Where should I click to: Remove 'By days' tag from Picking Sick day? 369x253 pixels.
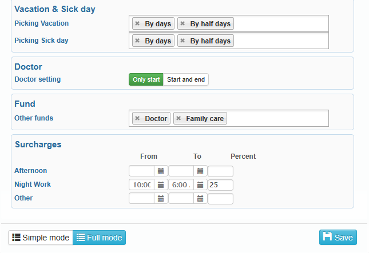pyautogui.click(x=137, y=41)
